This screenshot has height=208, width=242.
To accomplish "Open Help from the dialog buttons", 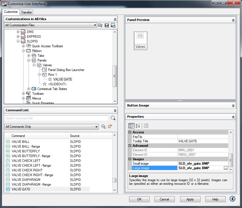I will 215,199.
